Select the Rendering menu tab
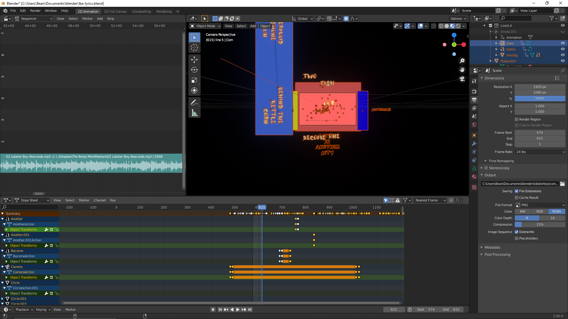568x319 pixels. point(164,11)
